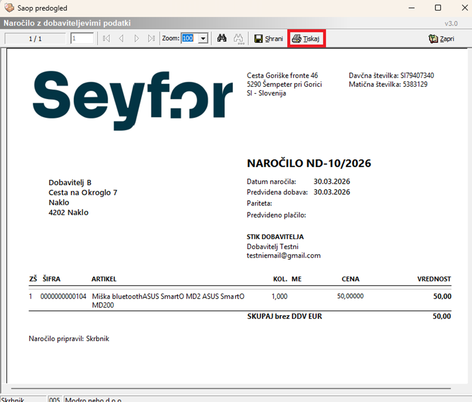Click supplier name Dobavitelj B
The width and height of the screenshot is (472, 402).
point(70,182)
